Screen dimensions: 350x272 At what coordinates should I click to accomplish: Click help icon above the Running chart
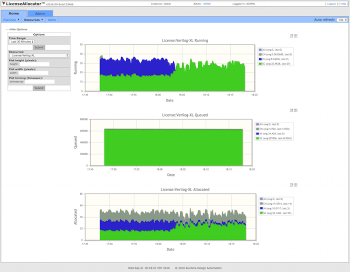tap(296, 36)
